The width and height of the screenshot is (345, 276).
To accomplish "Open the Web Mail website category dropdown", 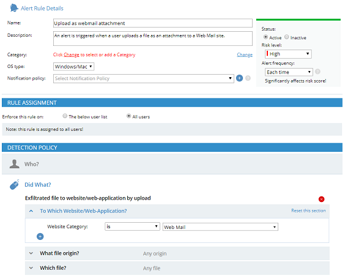I will tap(220, 227).
